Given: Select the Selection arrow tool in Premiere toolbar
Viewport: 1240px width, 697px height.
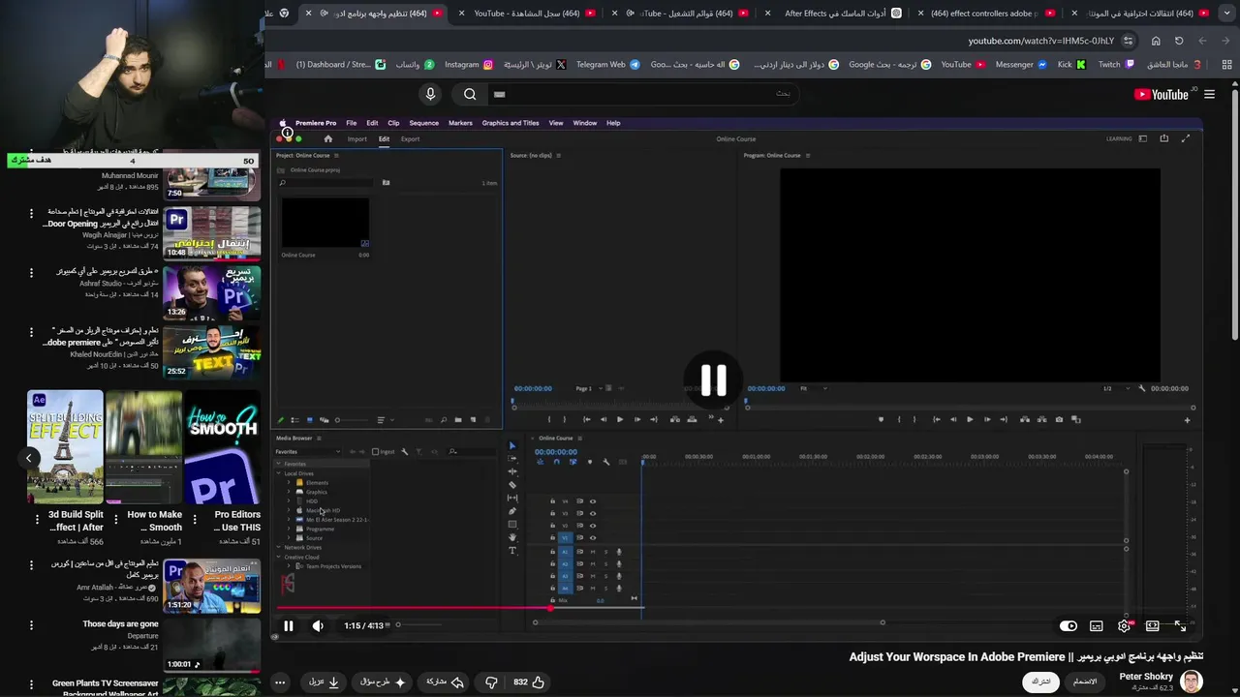Looking at the screenshot, I should point(512,446).
